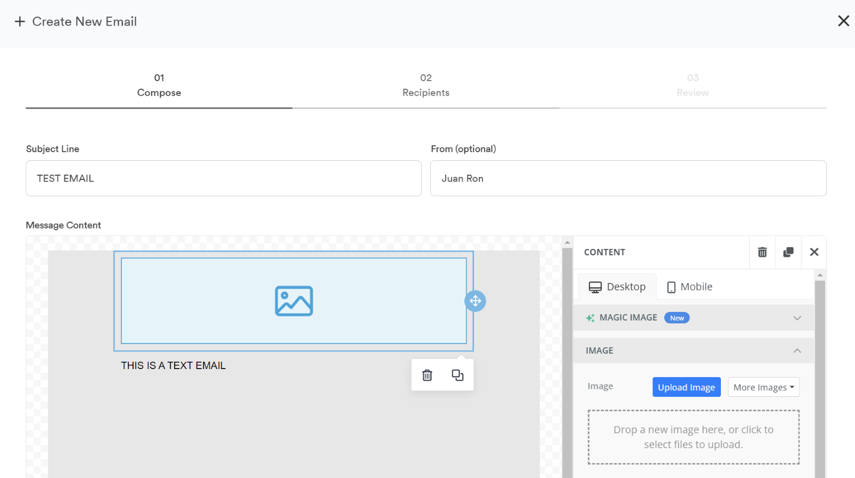Expand the MAGIC IMAGE section

tap(694, 318)
